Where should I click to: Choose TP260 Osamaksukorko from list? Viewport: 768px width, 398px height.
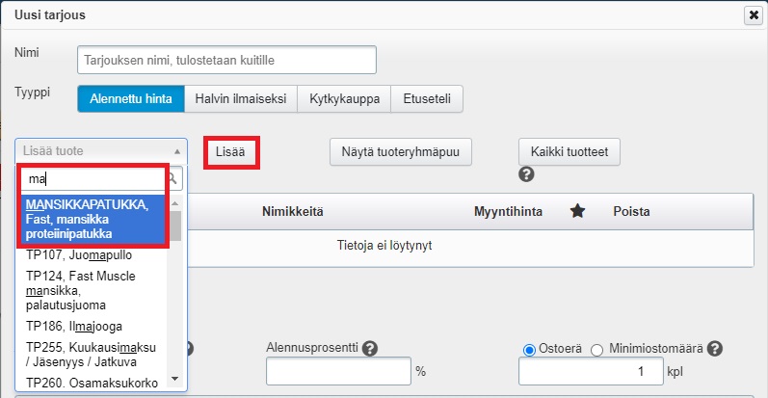[93, 383]
